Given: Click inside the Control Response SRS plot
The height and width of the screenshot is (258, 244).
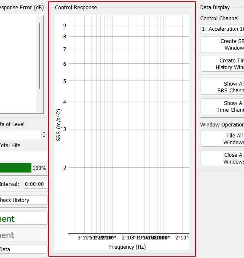Looking at the screenshot, I should [129, 124].
